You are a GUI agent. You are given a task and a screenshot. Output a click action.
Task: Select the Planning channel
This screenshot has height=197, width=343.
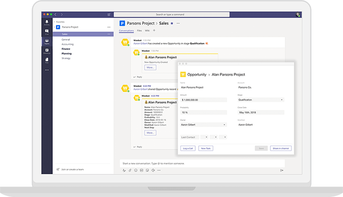(x=66, y=54)
